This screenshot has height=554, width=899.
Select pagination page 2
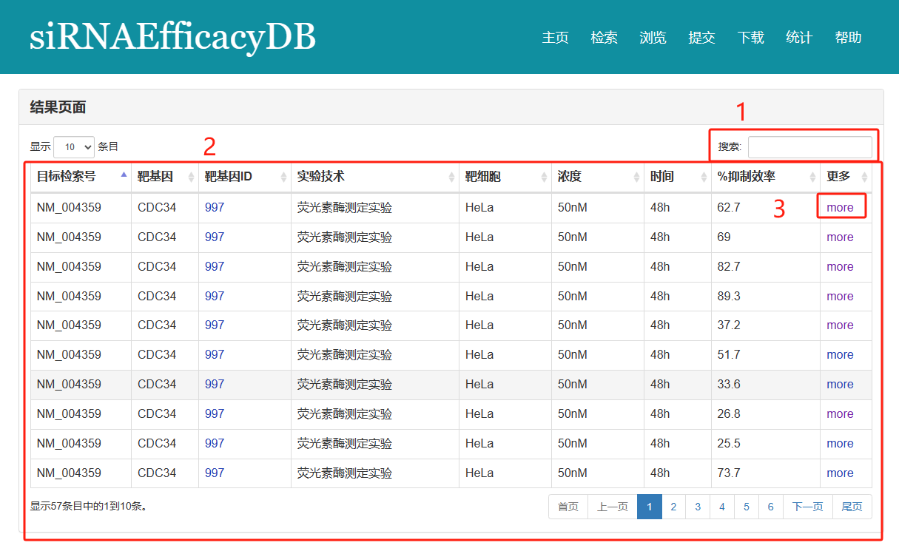pos(673,507)
